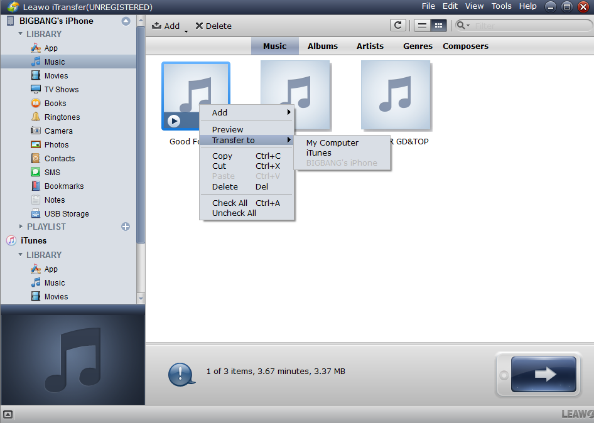Open the File menu

[x=428, y=6]
